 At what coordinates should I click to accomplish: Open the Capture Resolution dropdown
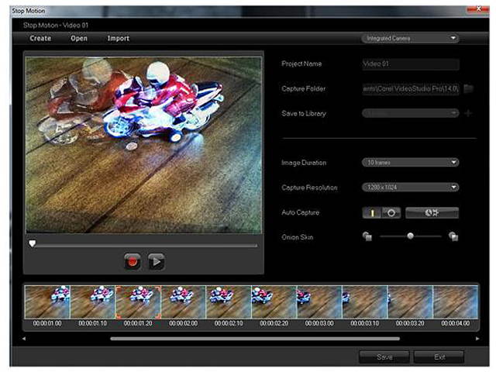tap(410, 187)
